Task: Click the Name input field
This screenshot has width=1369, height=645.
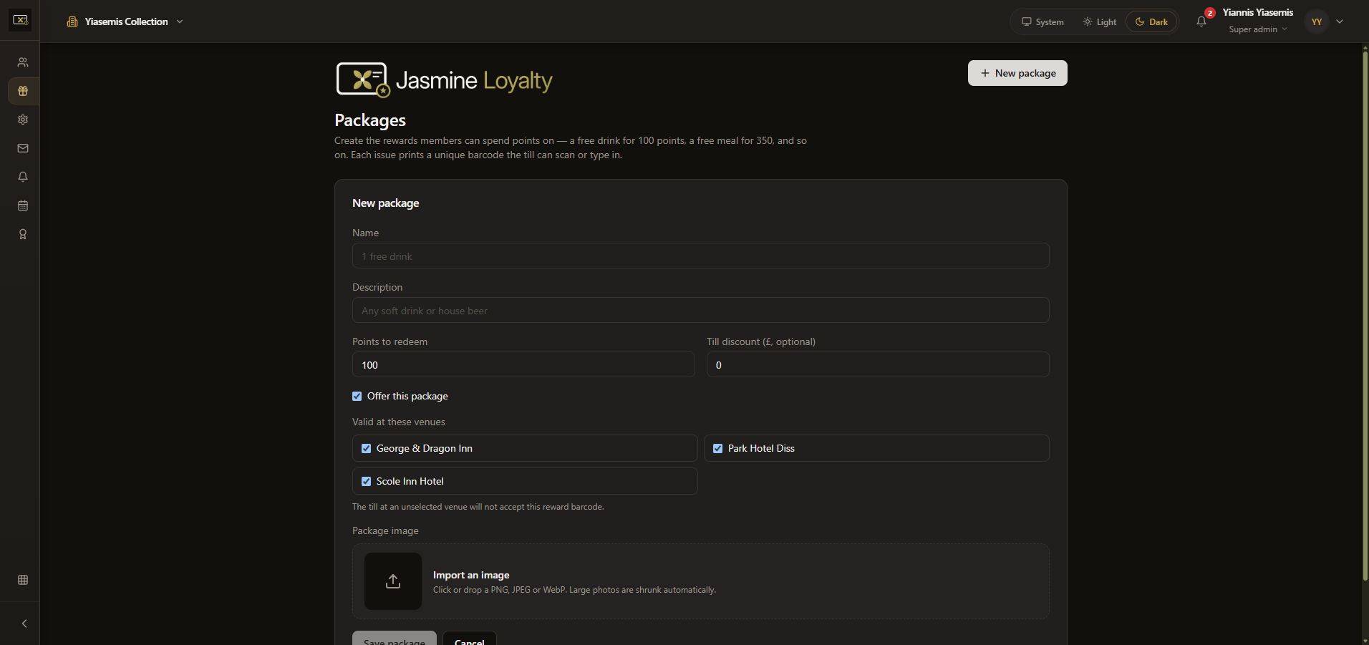Action: coord(701,256)
